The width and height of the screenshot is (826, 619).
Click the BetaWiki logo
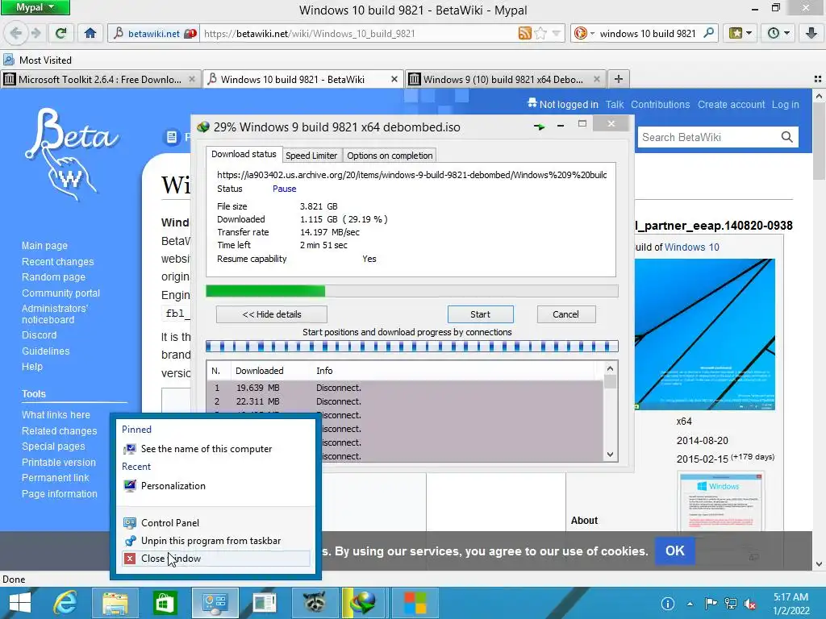71,154
